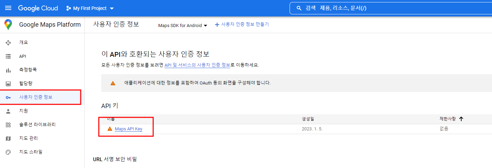Open 측정항목 in sidebar
This screenshot has width=492, height=168.
(28, 70)
